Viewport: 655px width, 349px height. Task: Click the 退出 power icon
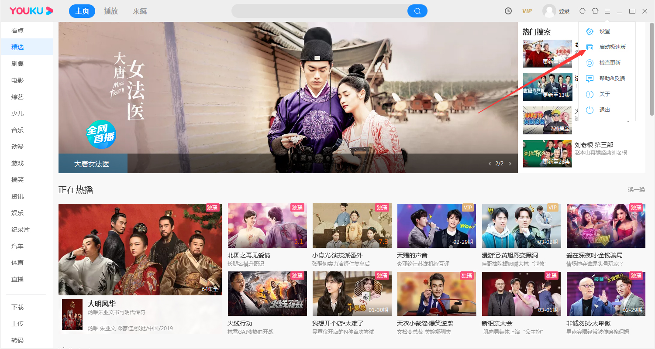click(589, 110)
